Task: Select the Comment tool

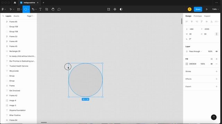Action: 59,9
